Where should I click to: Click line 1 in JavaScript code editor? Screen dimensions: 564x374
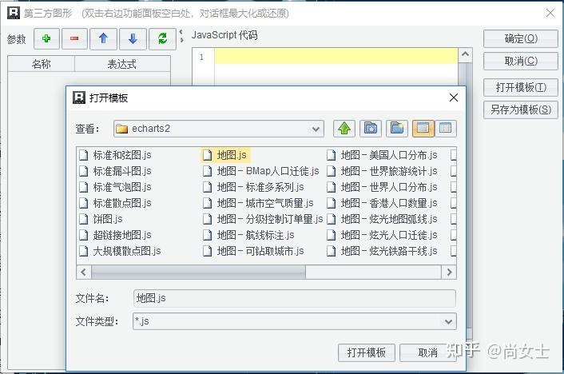(x=336, y=57)
